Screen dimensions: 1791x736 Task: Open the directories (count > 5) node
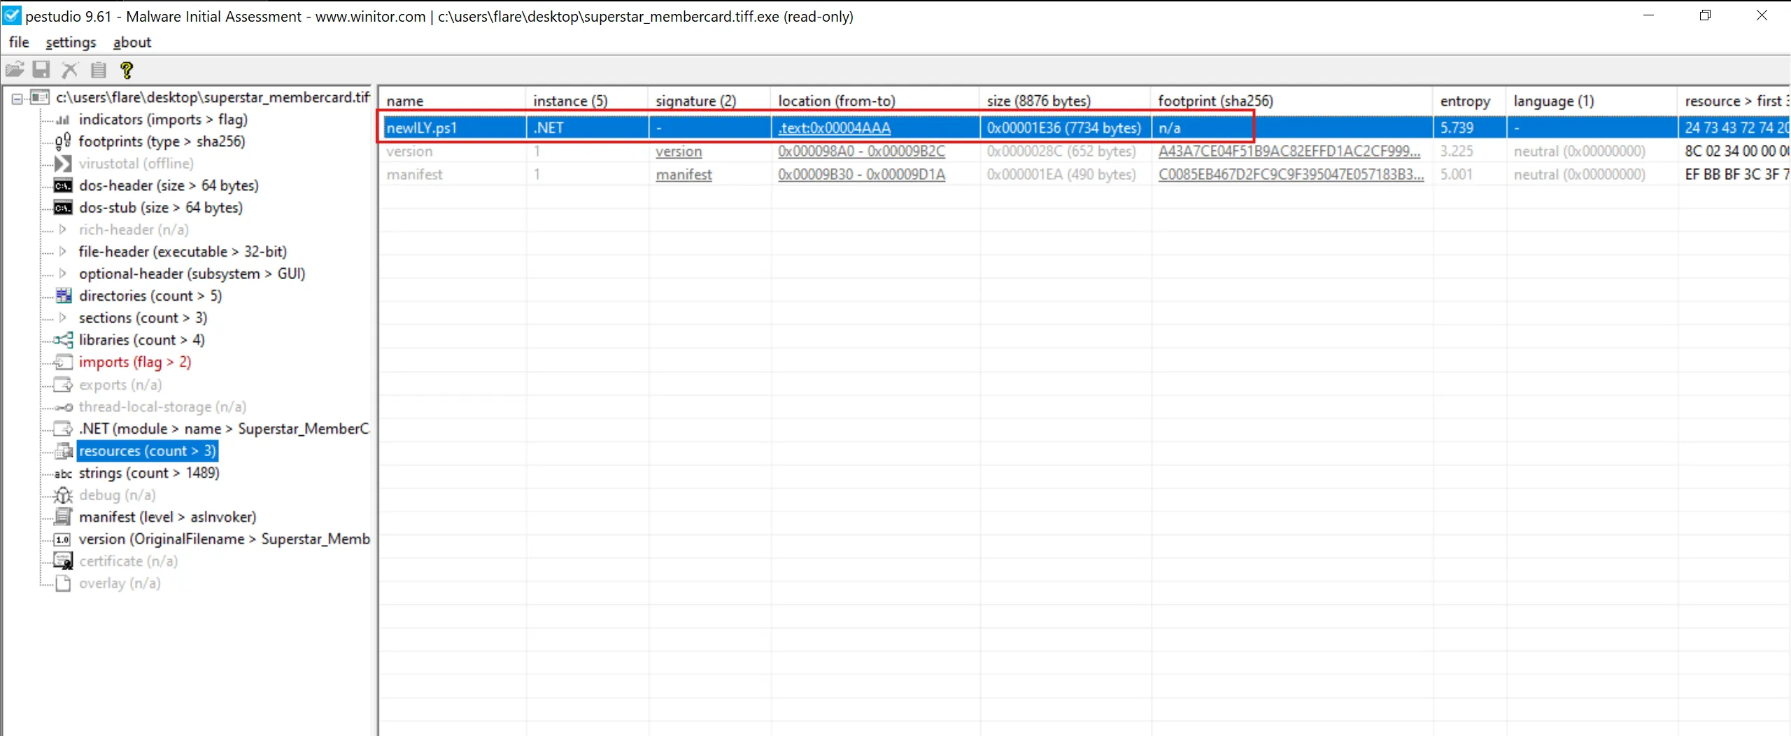point(150,296)
